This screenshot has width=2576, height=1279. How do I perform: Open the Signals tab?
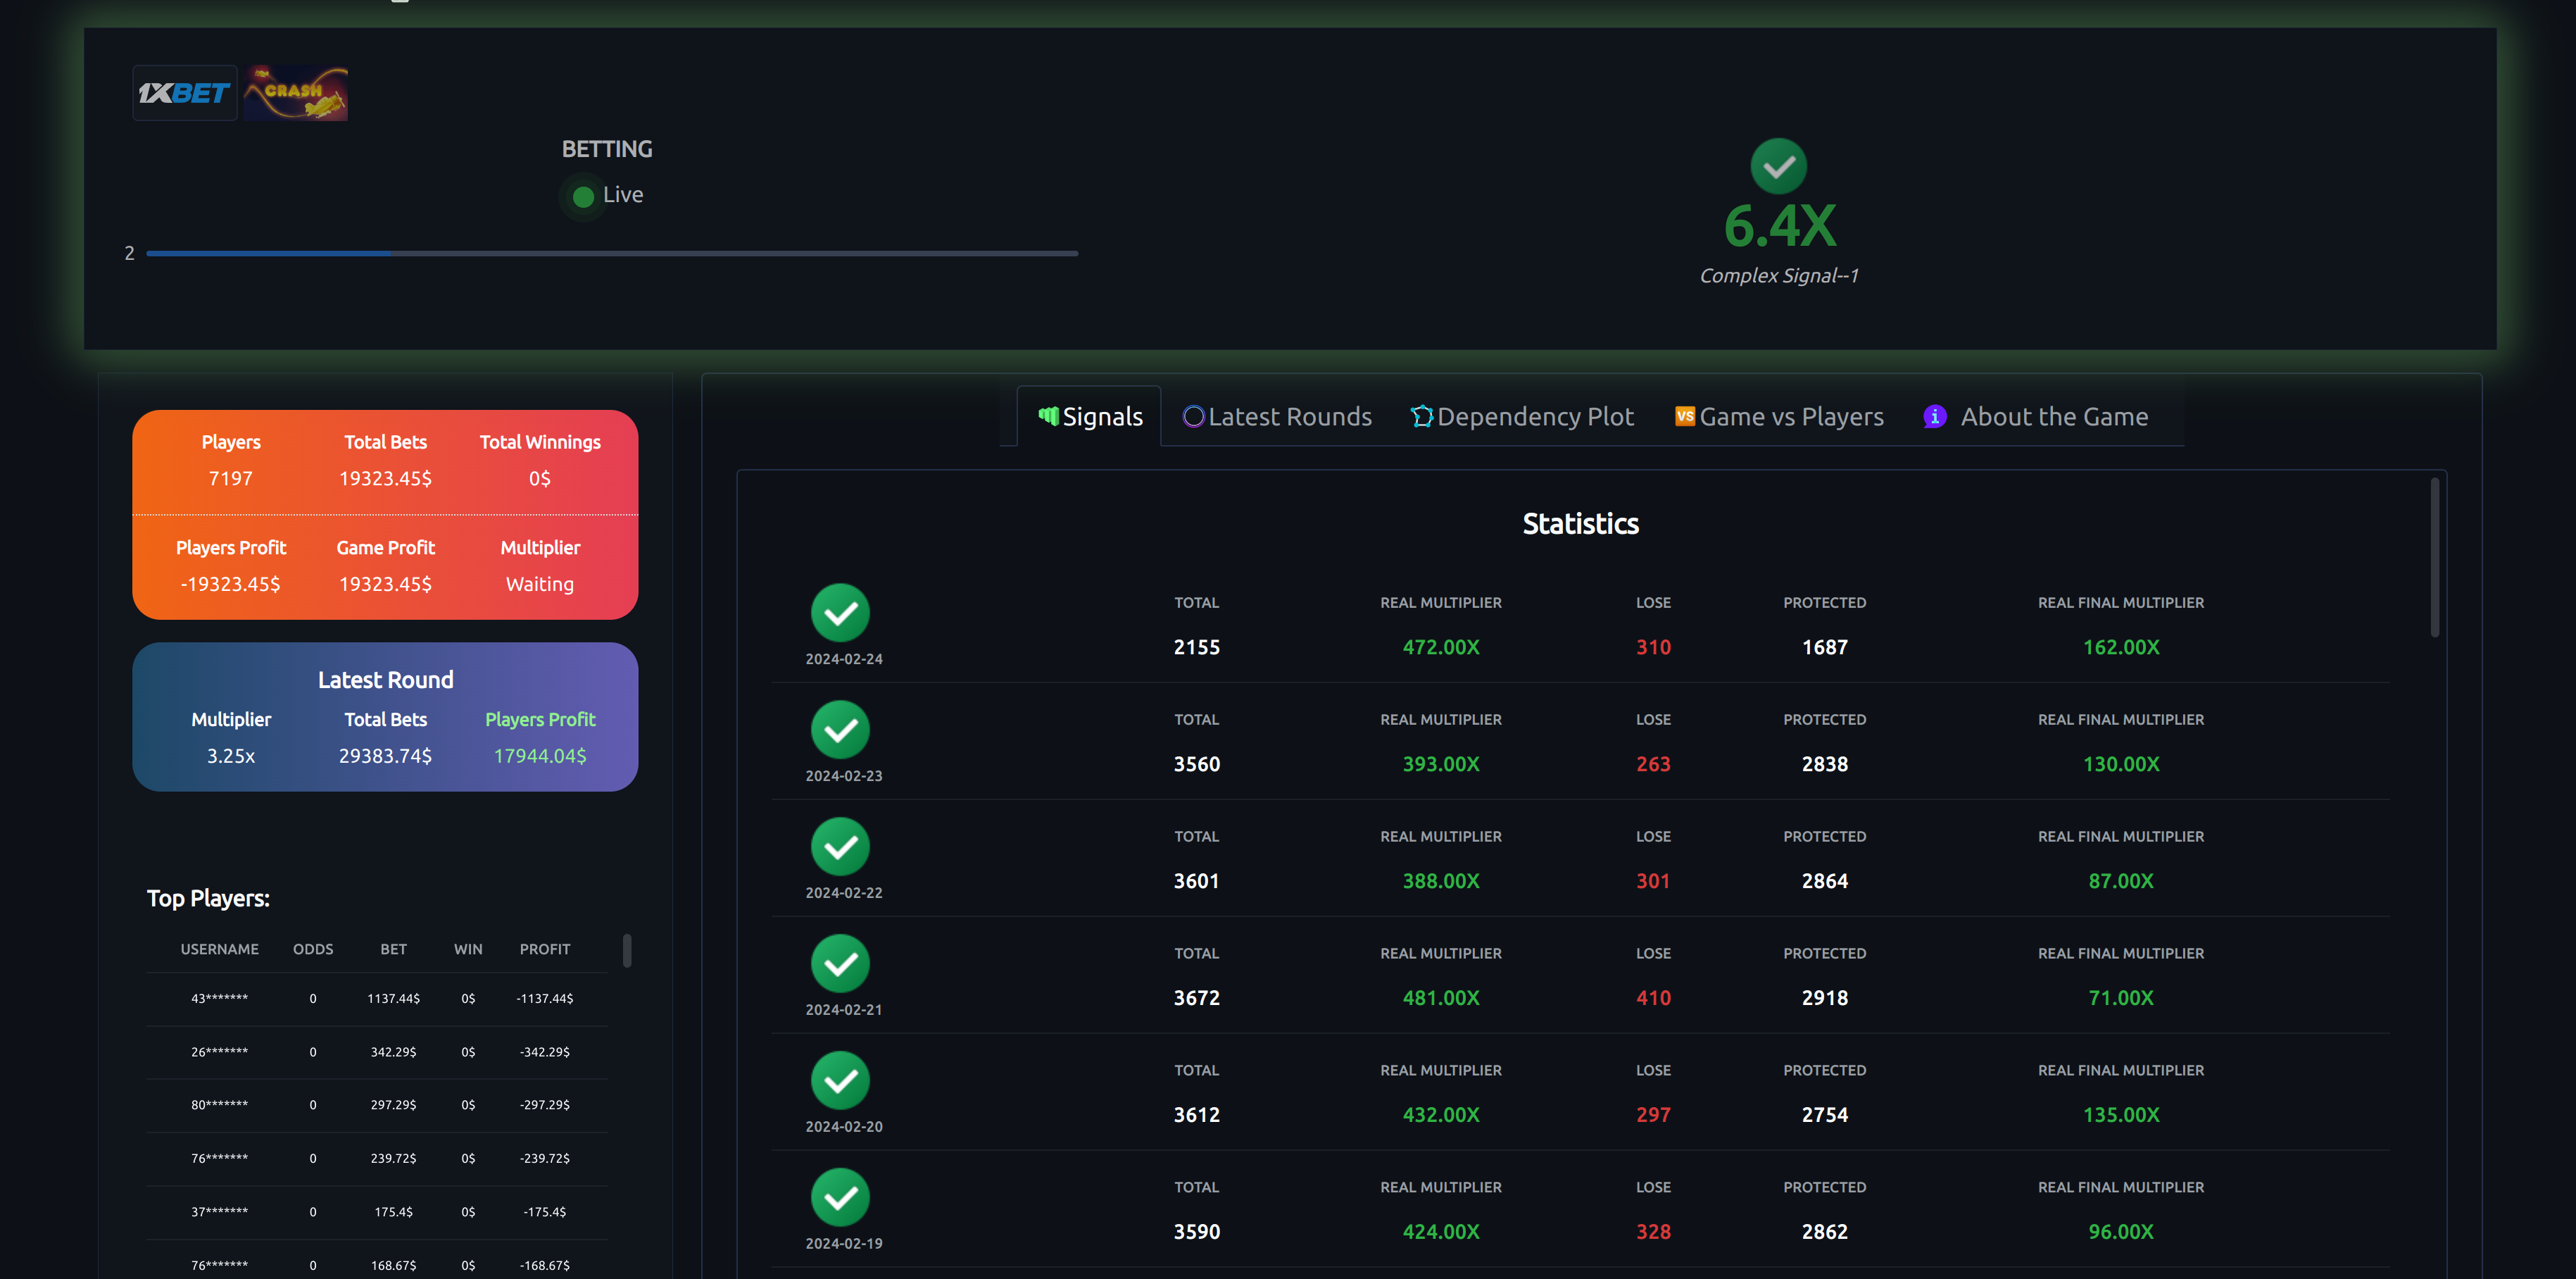1090,416
